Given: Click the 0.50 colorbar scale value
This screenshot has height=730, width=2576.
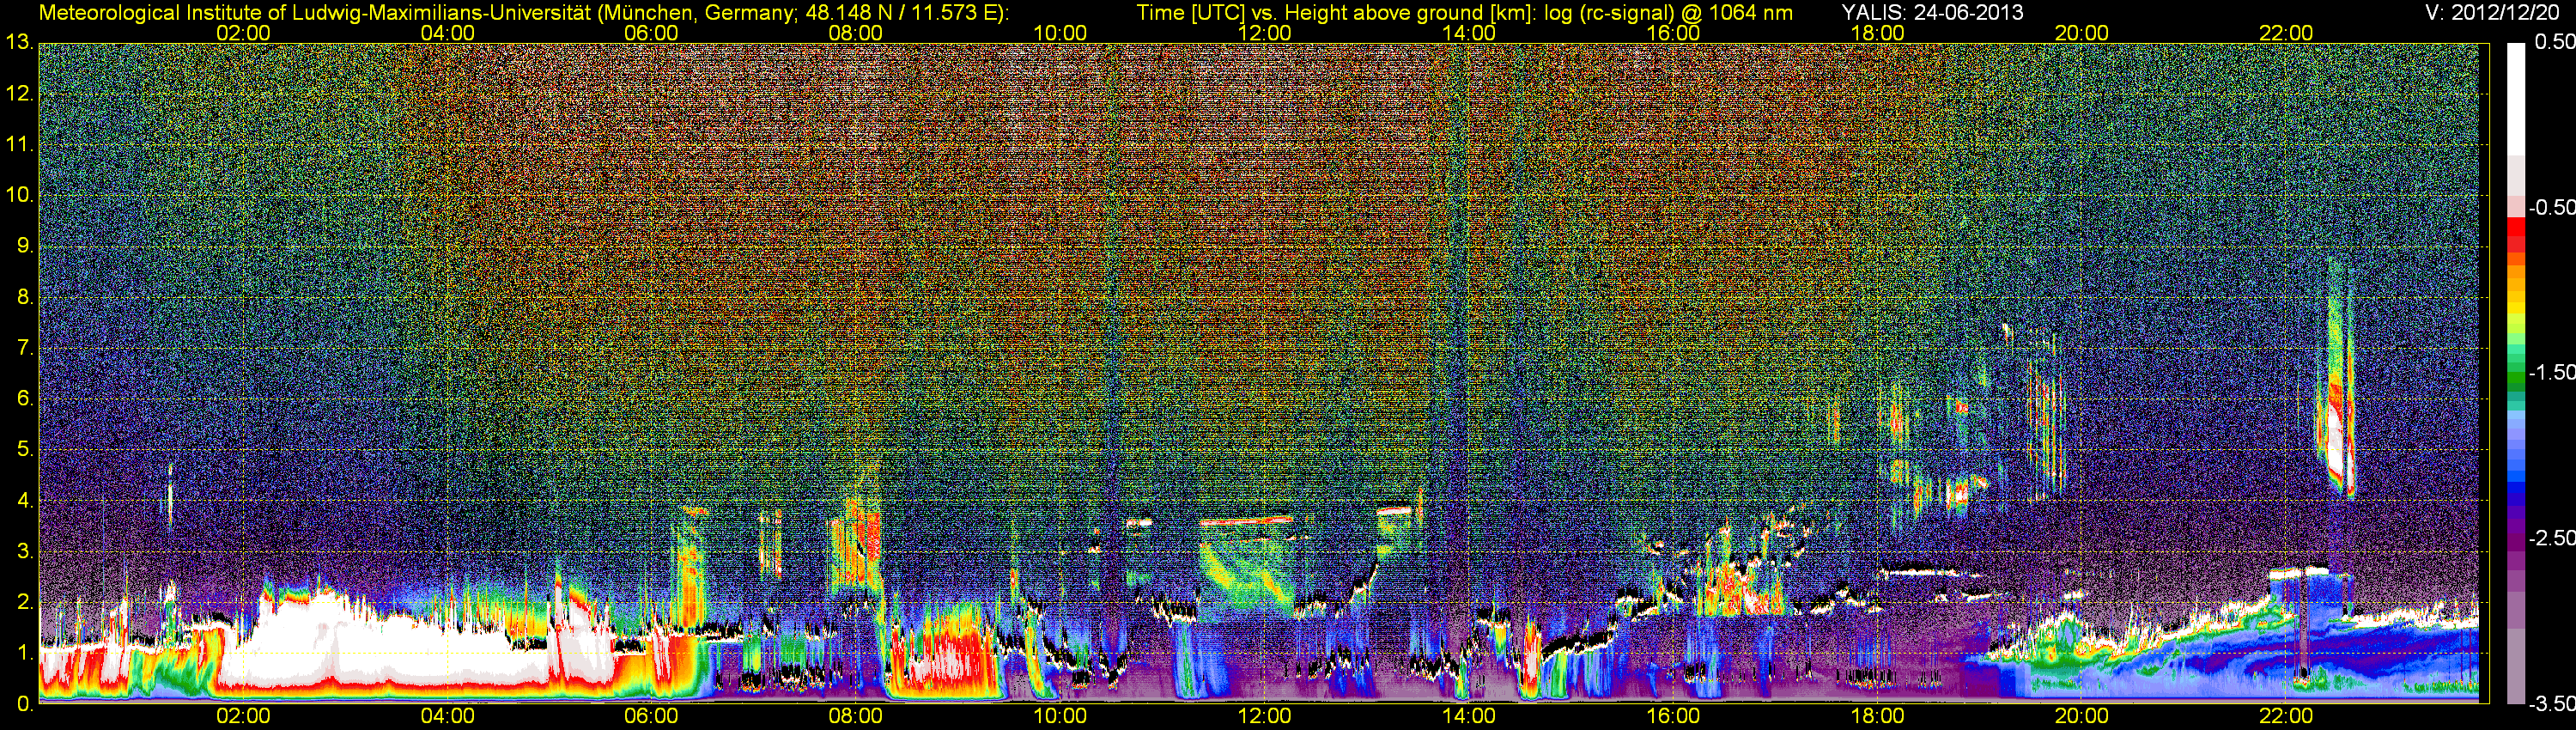Looking at the screenshot, I should pos(2554,42).
